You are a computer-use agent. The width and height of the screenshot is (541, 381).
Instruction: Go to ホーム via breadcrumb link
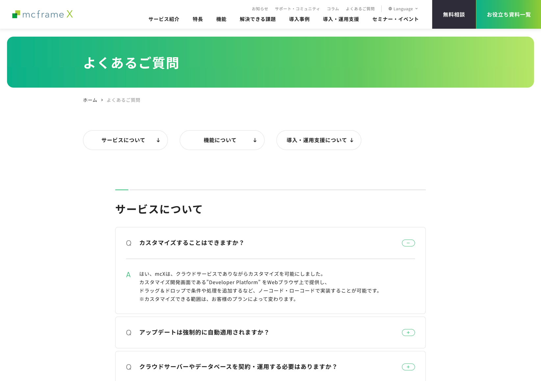coord(90,100)
